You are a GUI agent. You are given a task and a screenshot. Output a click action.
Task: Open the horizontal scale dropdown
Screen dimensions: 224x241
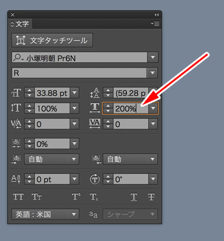[x=153, y=108]
